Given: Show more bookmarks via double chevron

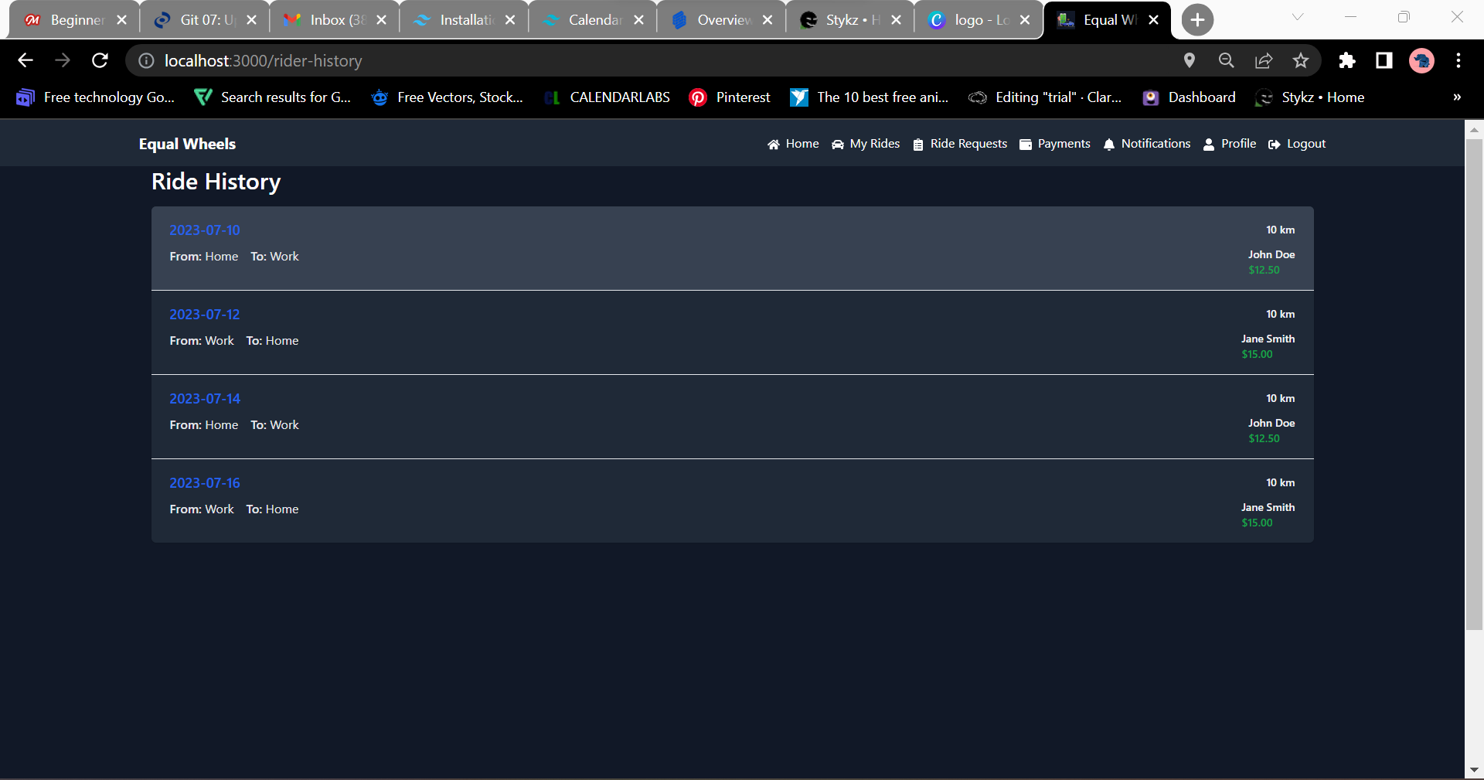Looking at the screenshot, I should click(1457, 97).
